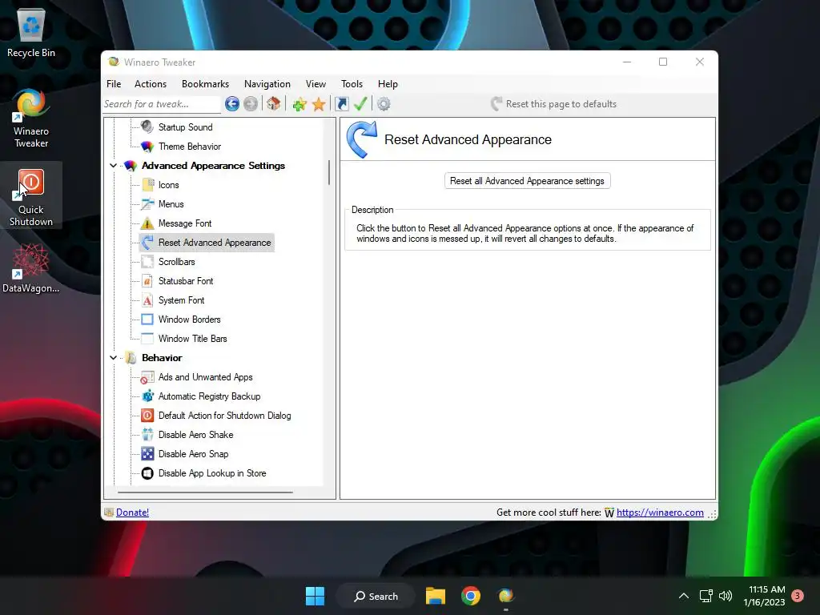This screenshot has height=615, width=820.
Task: Click the Window Title Bars icon
Action: click(147, 339)
